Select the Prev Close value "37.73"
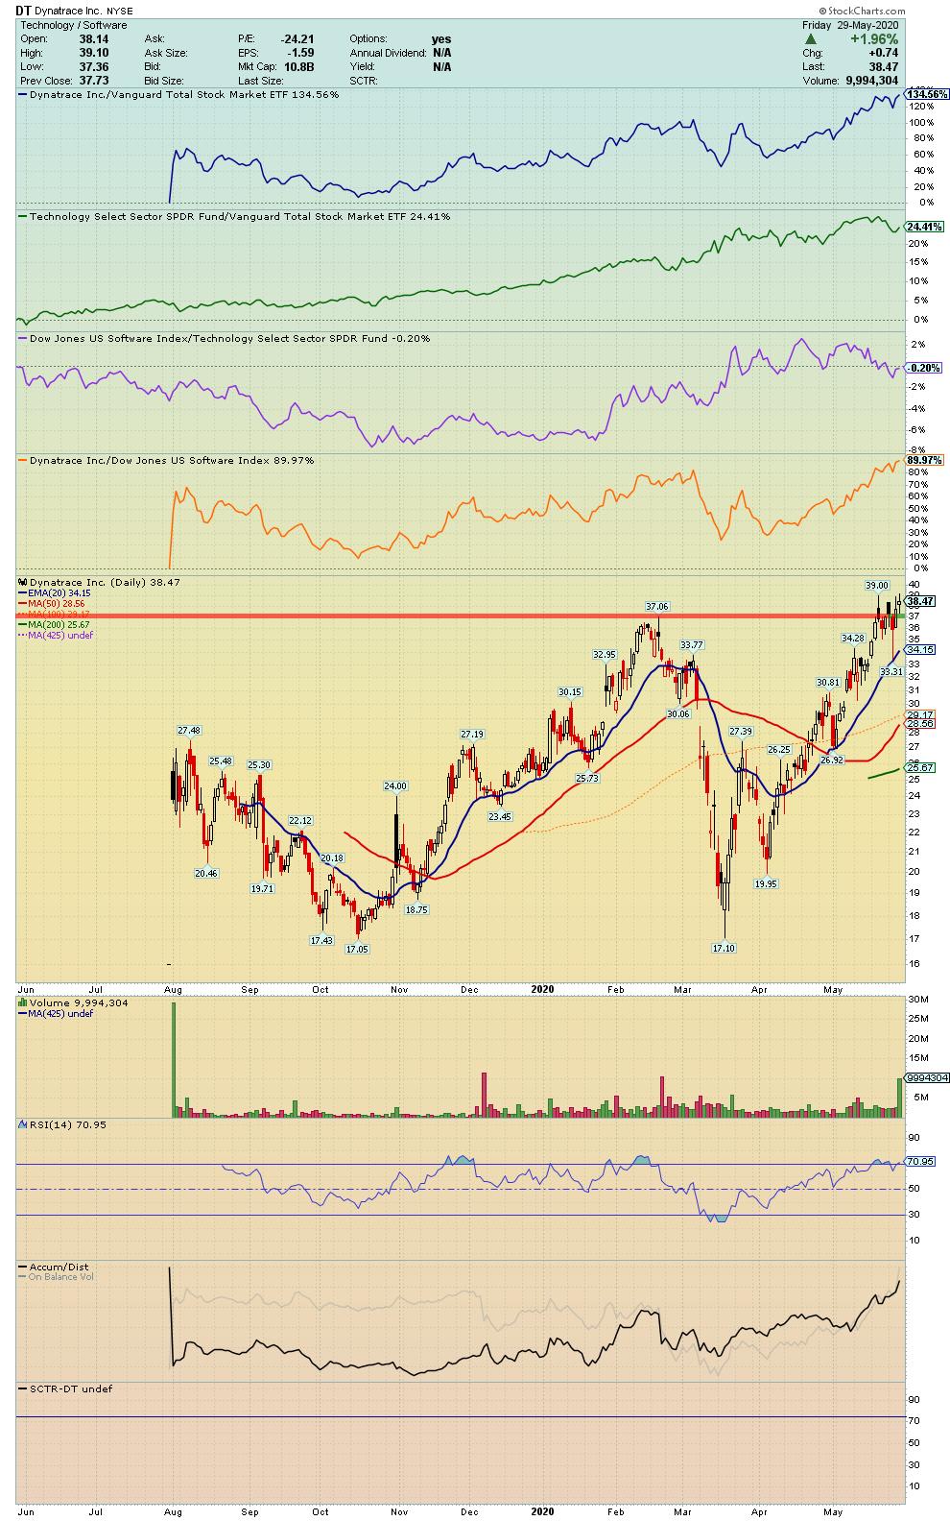The height and width of the screenshot is (1521, 950). [x=93, y=81]
